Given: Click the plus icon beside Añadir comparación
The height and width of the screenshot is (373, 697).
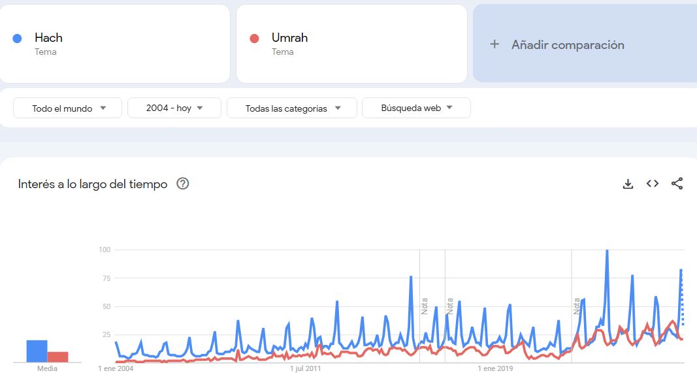Looking at the screenshot, I should pos(494,44).
